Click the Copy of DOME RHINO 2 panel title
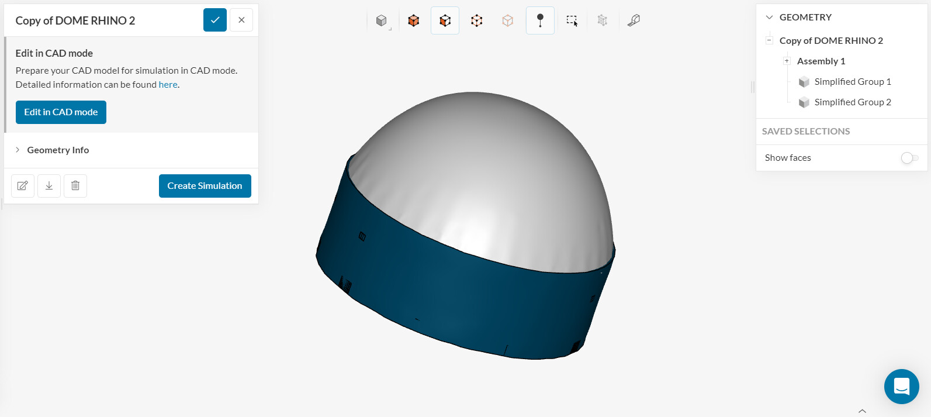This screenshot has width=931, height=417. [75, 20]
